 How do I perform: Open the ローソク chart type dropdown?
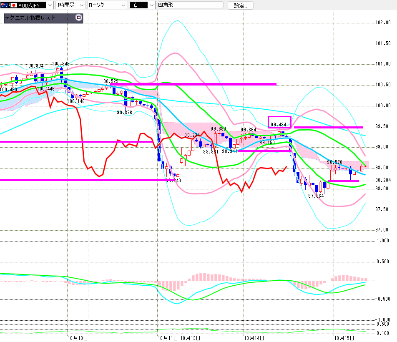pyautogui.click(x=123, y=5)
